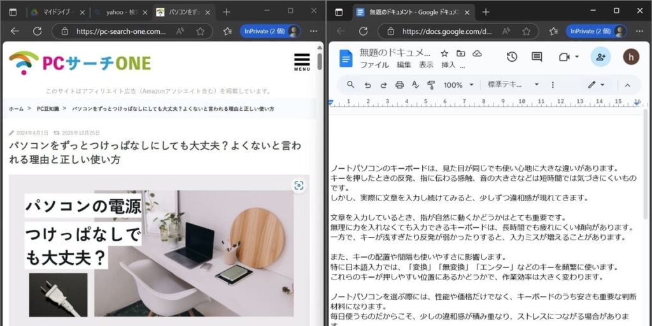The width and height of the screenshot is (652, 326).
Task: Close the 無題のドキュメント tab
Action: (467, 12)
